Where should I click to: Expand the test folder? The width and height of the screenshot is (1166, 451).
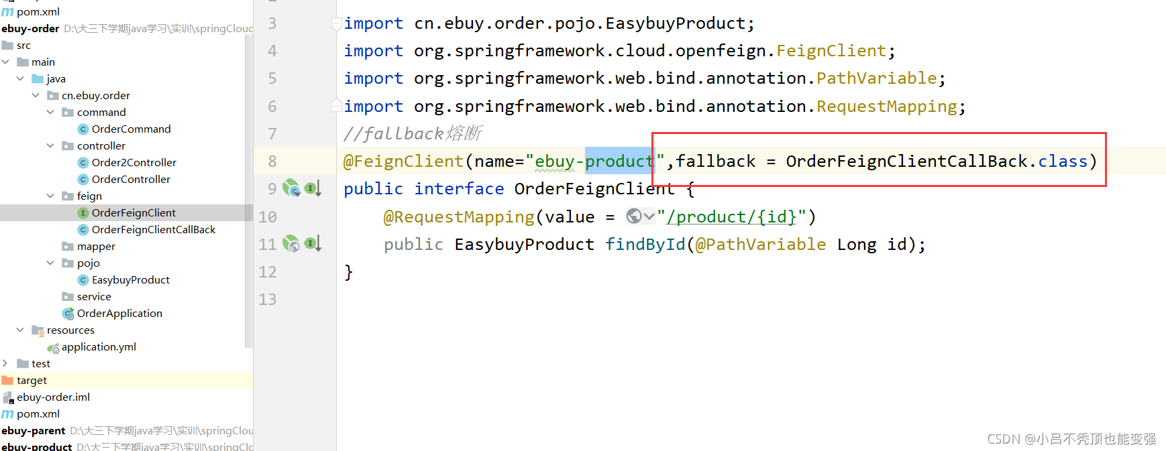pos(5,363)
